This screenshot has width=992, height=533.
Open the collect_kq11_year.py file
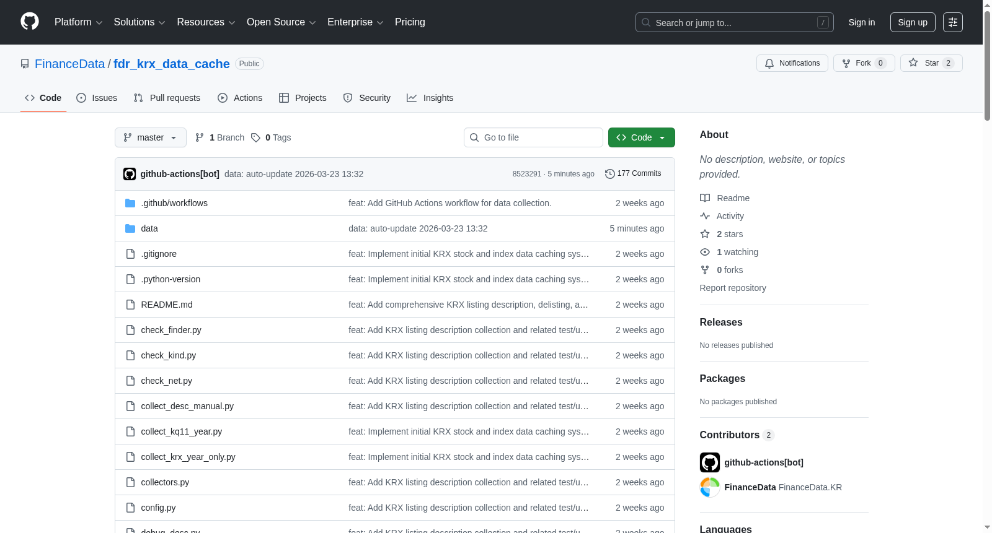click(182, 431)
